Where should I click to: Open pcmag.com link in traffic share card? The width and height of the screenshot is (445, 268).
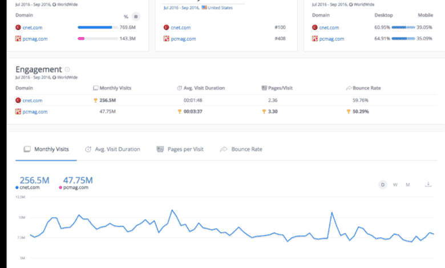click(x=35, y=39)
